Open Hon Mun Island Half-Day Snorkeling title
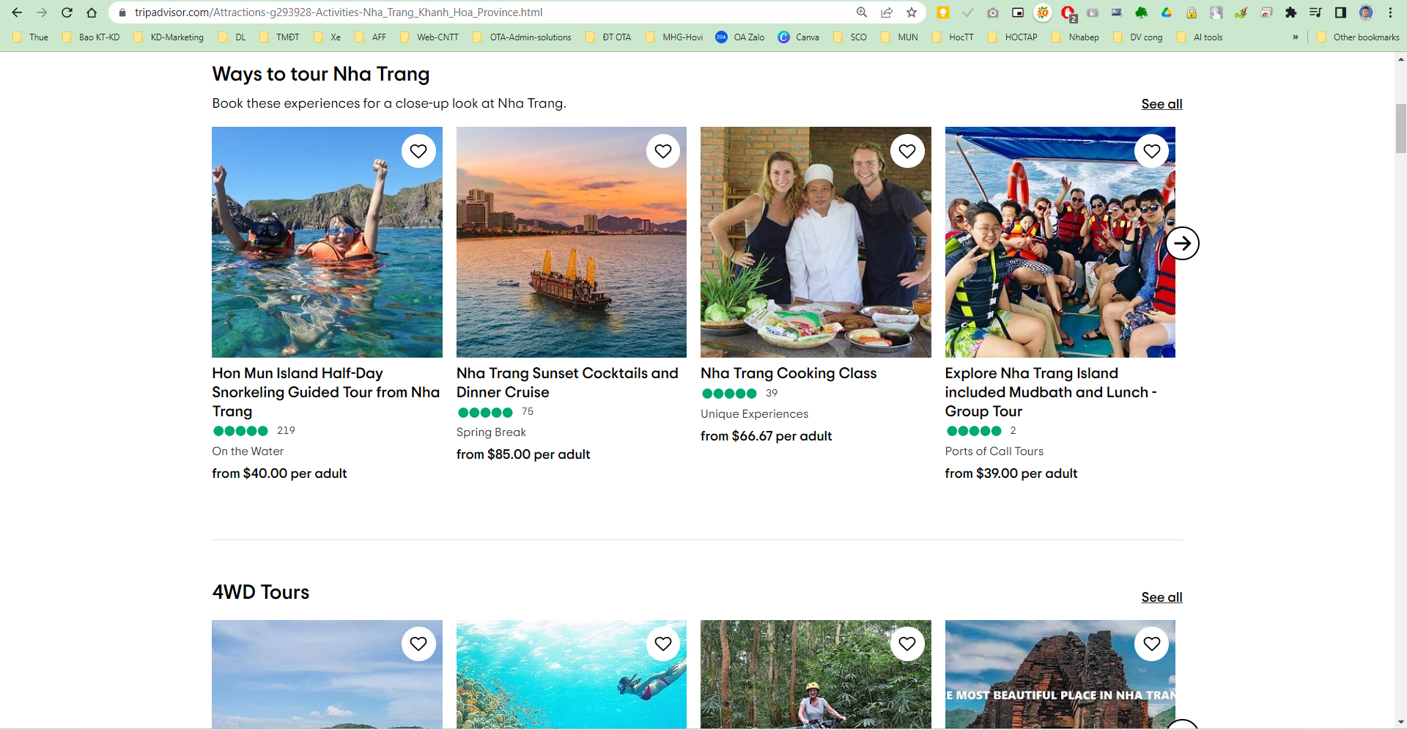 pos(326,392)
